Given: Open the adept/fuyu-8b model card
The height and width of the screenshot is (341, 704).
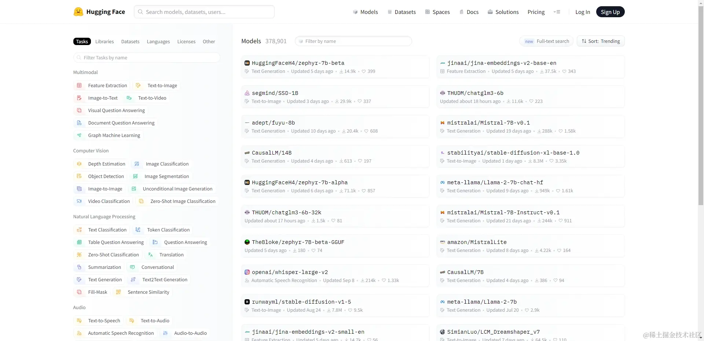Looking at the screenshot, I should 335,126.
